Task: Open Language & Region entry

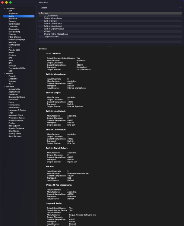Action: 17,110
